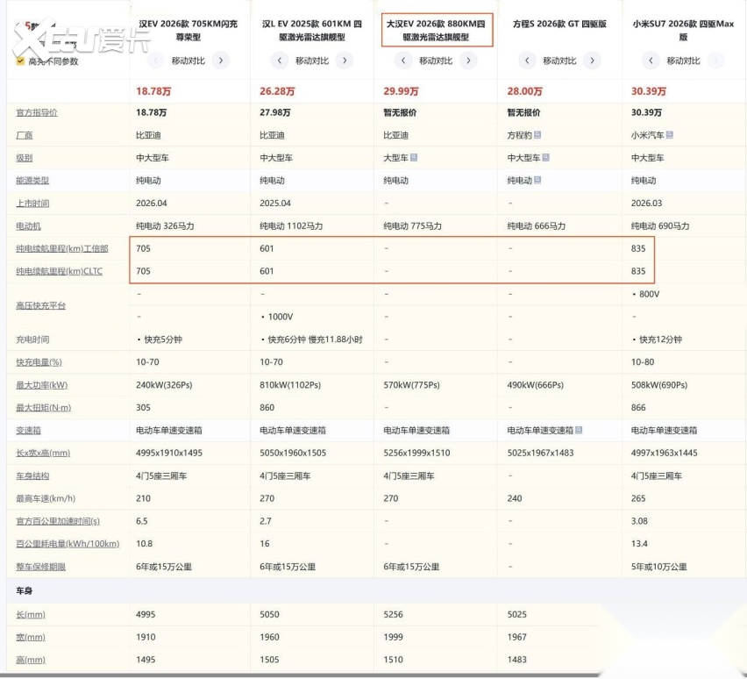The width and height of the screenshot is (747, 679).
Task: Click 方程S 2026款 GT 四驱版 title
Action: click(559, 24)
